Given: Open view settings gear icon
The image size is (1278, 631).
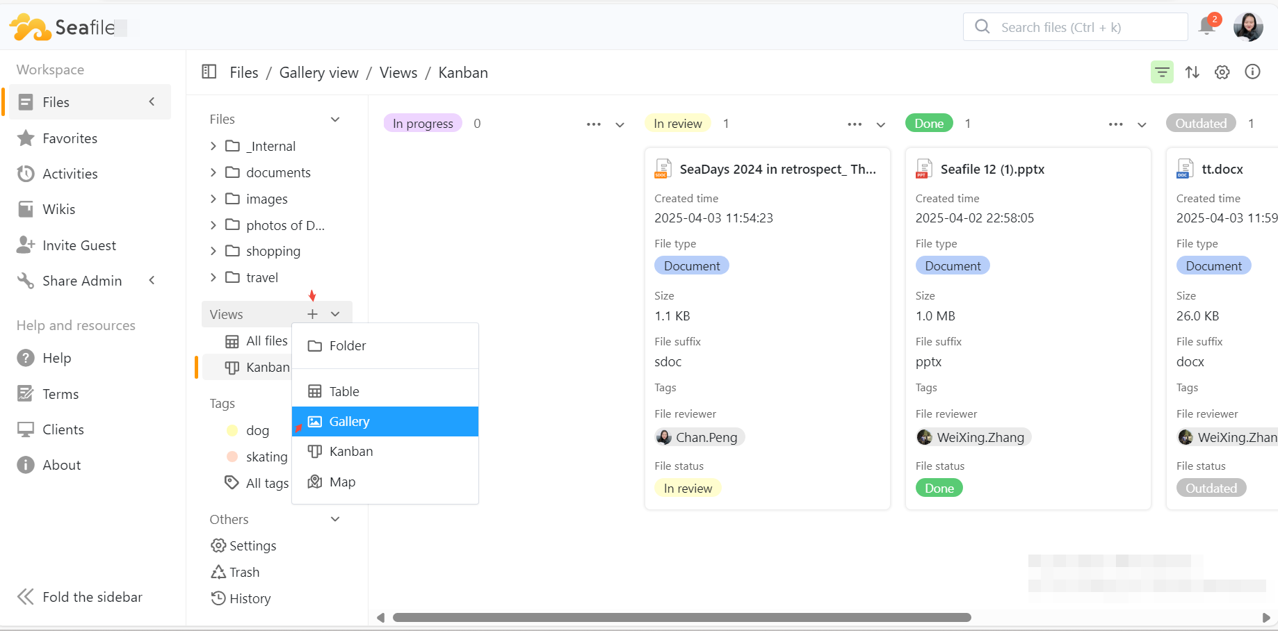Looking at the screenshot, I should 1222,72.
